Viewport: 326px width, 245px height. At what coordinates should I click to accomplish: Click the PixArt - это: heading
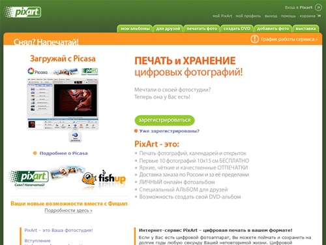point(156,144)
